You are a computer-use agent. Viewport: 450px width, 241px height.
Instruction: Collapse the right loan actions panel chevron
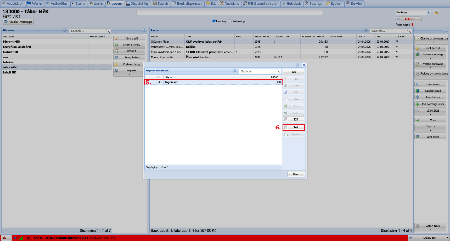pos(445,30)
